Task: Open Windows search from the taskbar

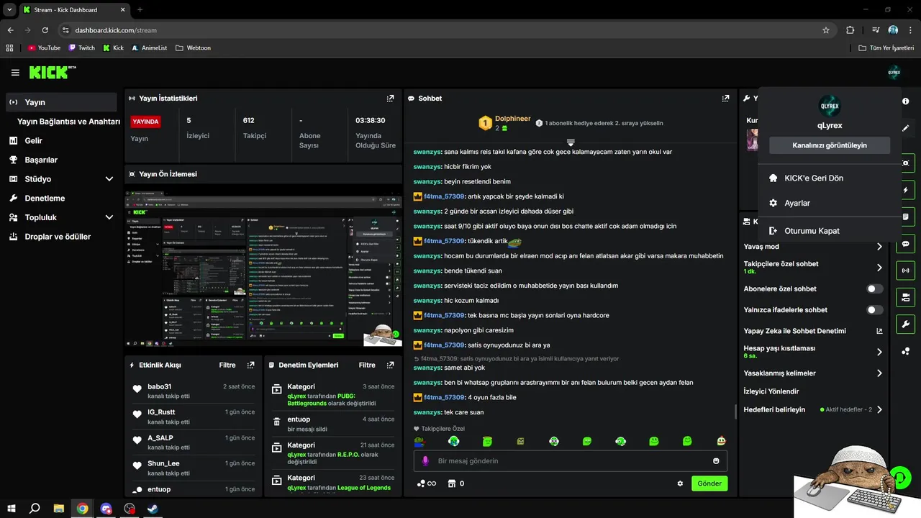Action: pyautogui.click(x=35, y=508)
